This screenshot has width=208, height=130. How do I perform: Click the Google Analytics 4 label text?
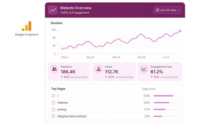(27, 35)
